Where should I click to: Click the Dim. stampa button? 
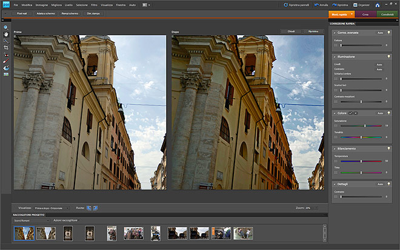pos(93,13)
